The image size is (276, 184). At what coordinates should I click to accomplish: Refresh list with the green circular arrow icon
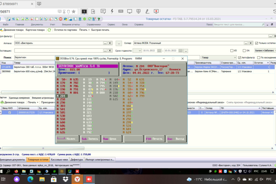tap(49, 30)
